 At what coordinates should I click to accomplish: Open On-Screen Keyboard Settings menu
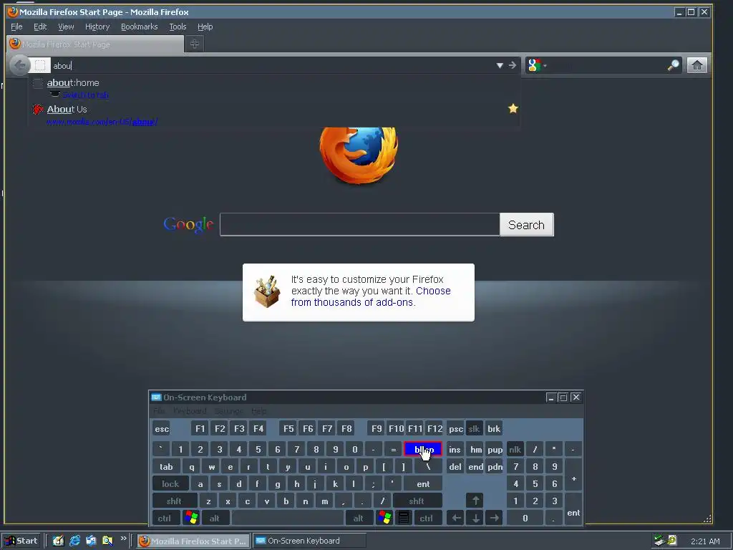(228, 411)
